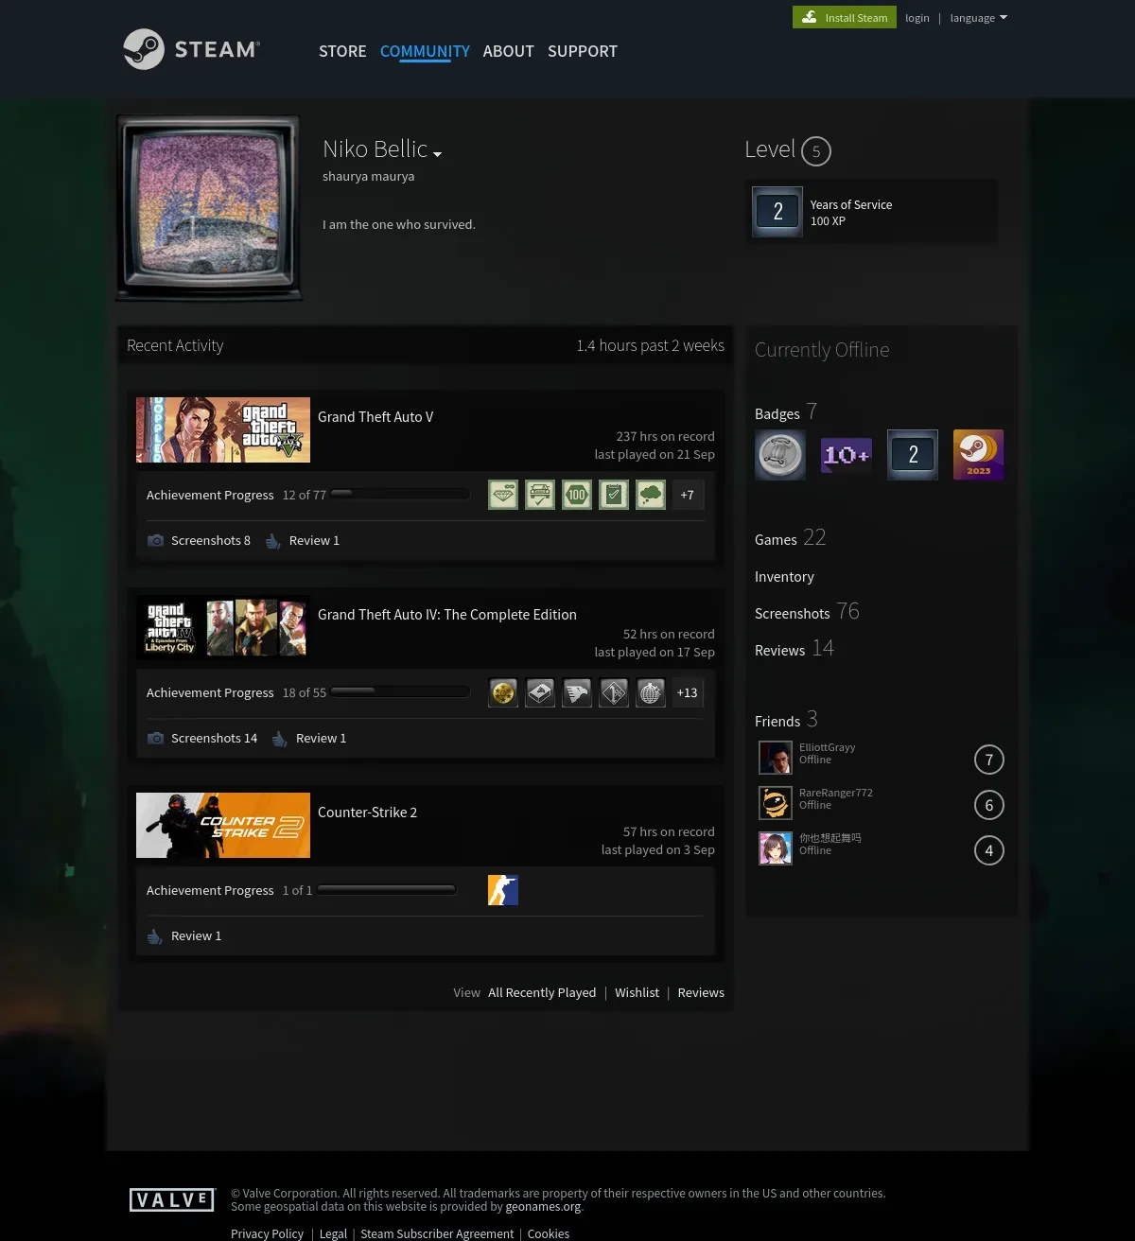The width and height of the screenshot is (1135, 1241).
Task: Click the Grand Theft Auto V banner image
Action: pos(223,429)
